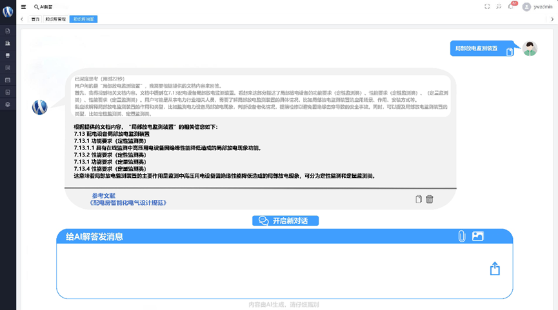The height and width of the screenshot is (310, 558).
Task: Click the line 7.13 配电设备局部放电监测装置
Action: [x=112, y=134]
